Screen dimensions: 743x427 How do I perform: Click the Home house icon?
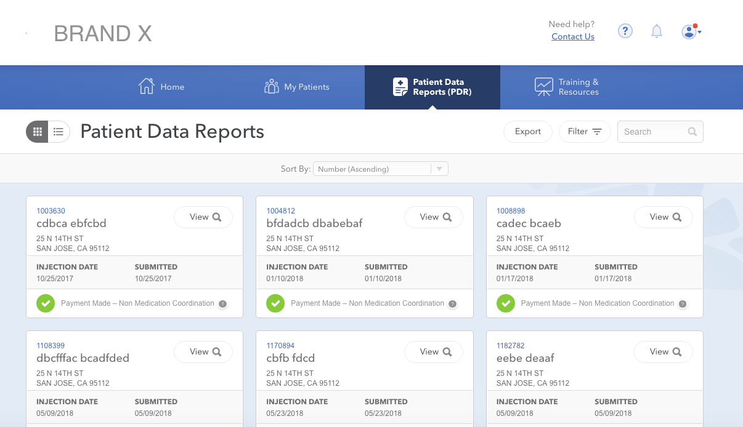tap(146, 86)
